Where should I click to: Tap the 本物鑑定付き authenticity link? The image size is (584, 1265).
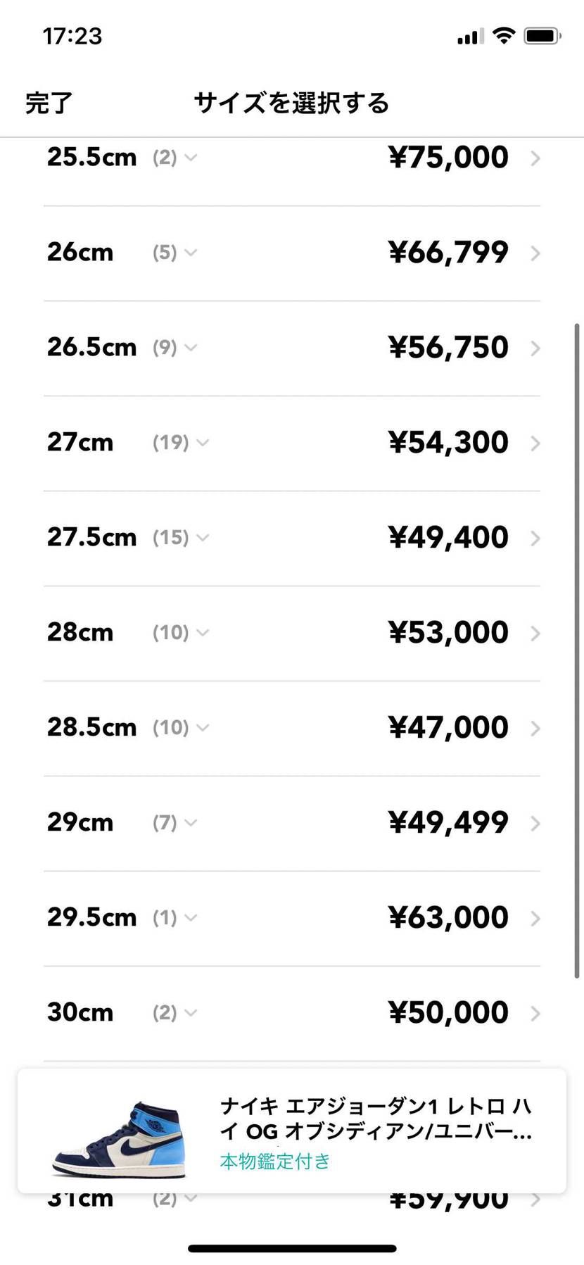click(x=275, y=1161)
